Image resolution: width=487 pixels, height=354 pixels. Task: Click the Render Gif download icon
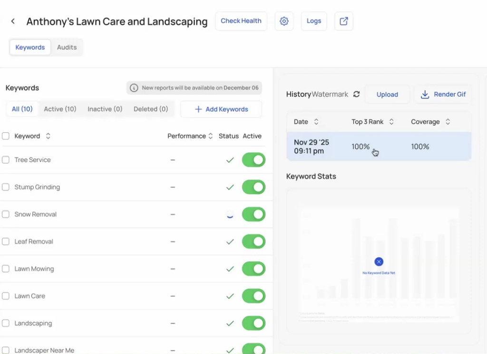click(425, 94)
